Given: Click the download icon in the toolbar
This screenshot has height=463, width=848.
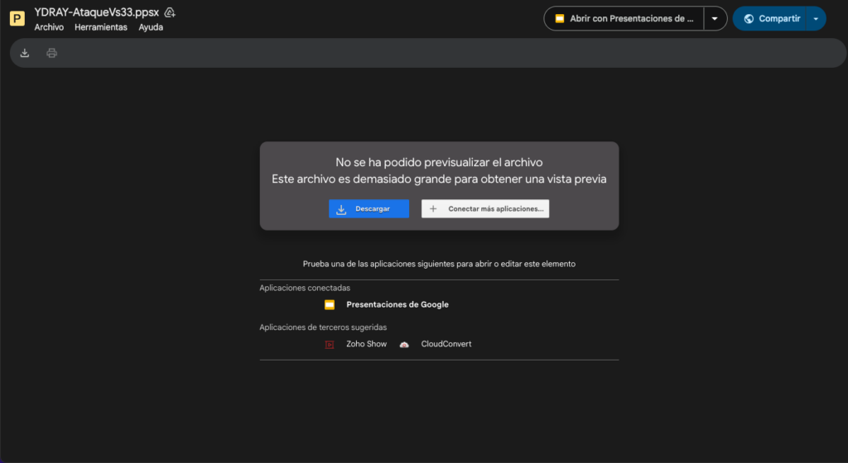Looking at the screenshot, I should click(x=25, y=54).
